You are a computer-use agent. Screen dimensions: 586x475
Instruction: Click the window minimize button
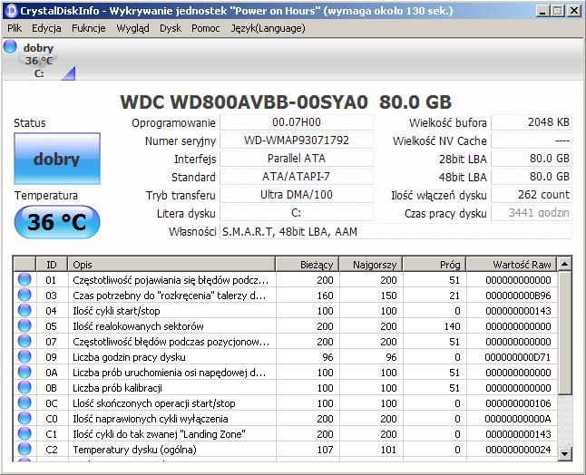(542, 11)
